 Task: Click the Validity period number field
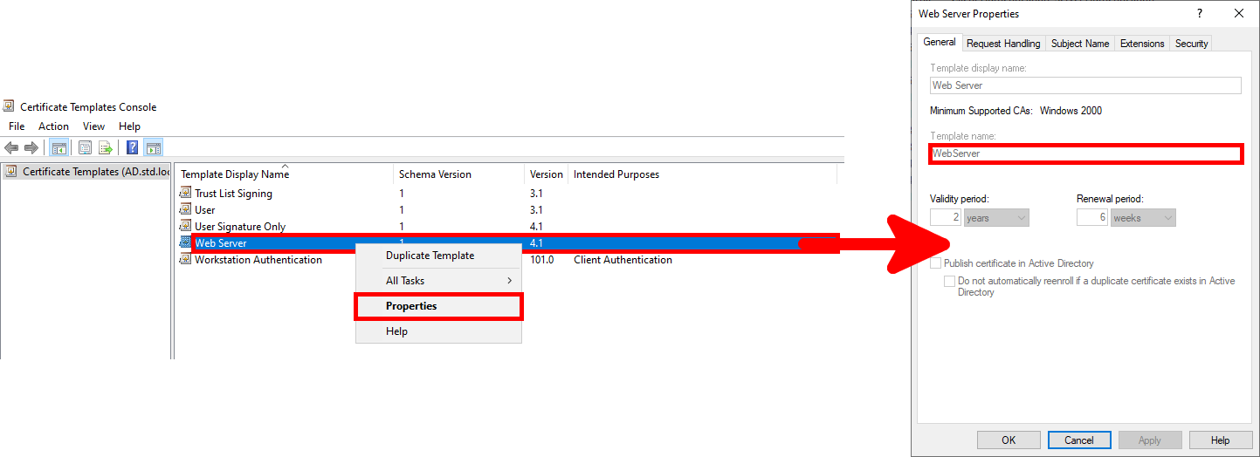[946, 217]
